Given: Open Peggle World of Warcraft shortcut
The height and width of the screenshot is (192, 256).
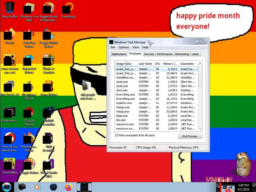Looking at the screenshot, I should coord(48,11).
